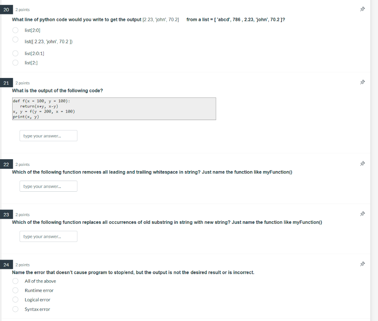Pin question 23 with the pushpin icon
Viewport: 378px width, 321px height.
click(362, 214)
